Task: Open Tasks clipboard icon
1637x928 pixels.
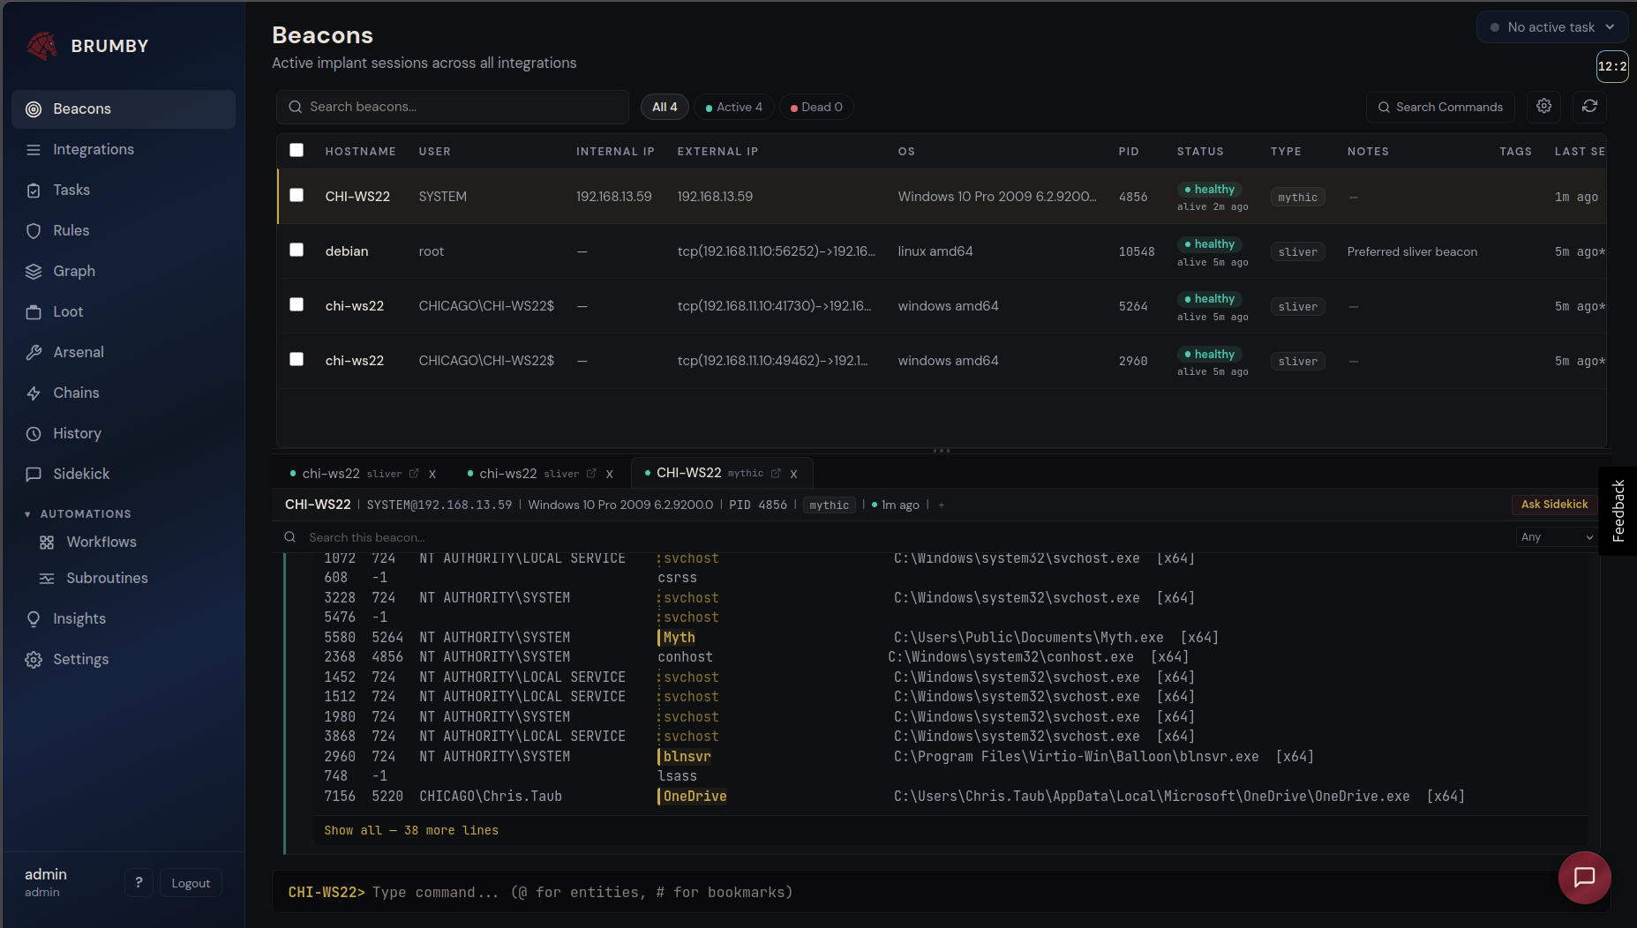Action: point(34,191)
